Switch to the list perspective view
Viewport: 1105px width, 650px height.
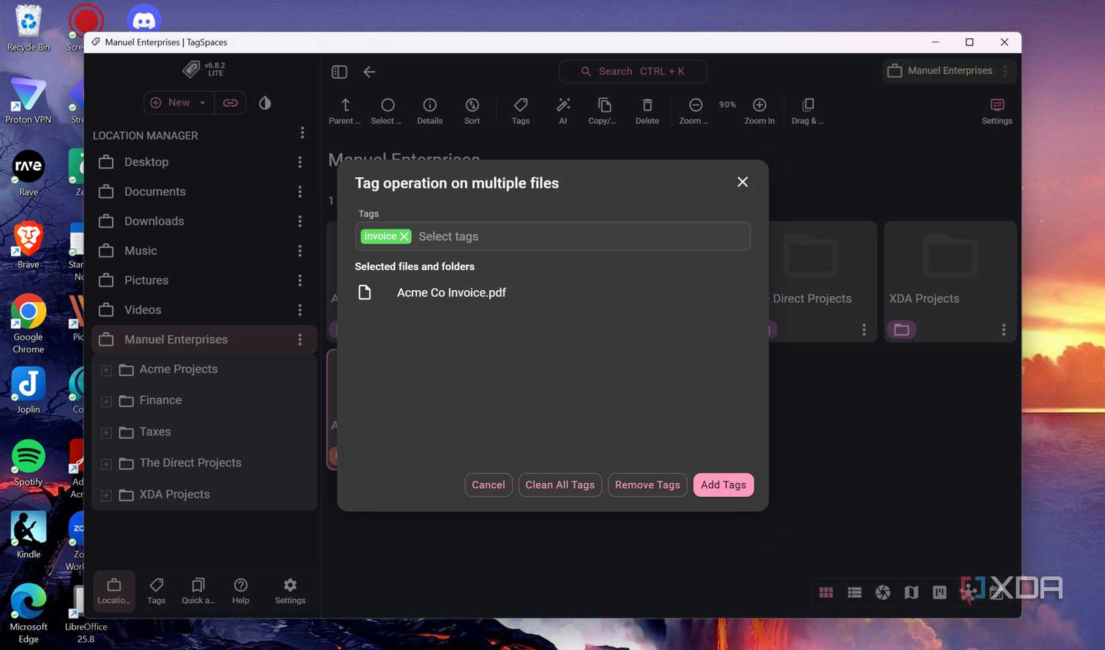pyautogui.click(x=855, y=592)
